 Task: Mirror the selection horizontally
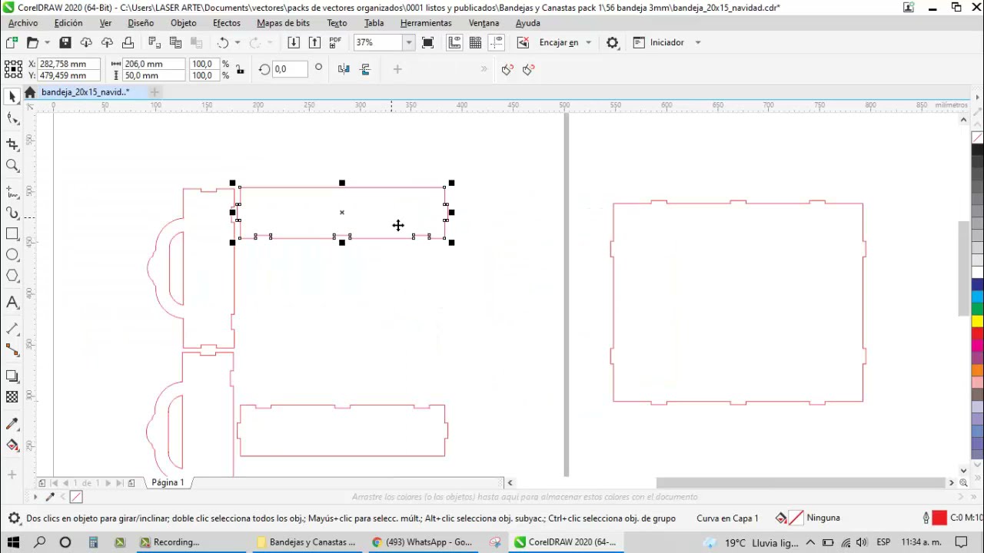344,69
